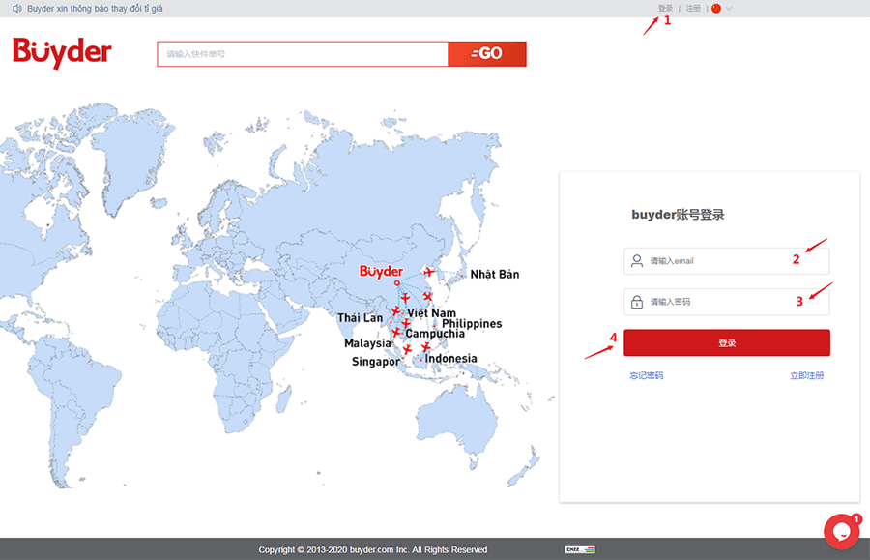Focus the password input field
Image resolution: width=870 pixels, height=560 pixels.
click(726, 302)
